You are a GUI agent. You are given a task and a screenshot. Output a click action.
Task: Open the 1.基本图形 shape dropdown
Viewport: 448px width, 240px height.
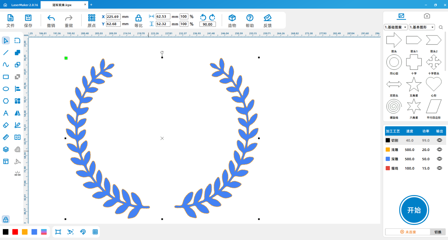coord(422,27)
